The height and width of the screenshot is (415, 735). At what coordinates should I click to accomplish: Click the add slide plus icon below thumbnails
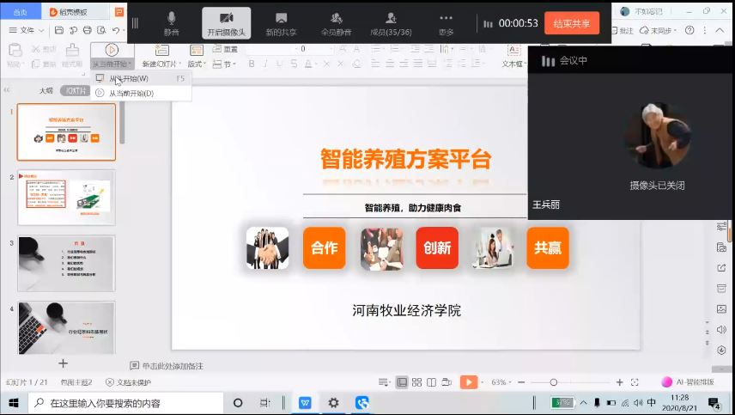(x=63, y=363)
